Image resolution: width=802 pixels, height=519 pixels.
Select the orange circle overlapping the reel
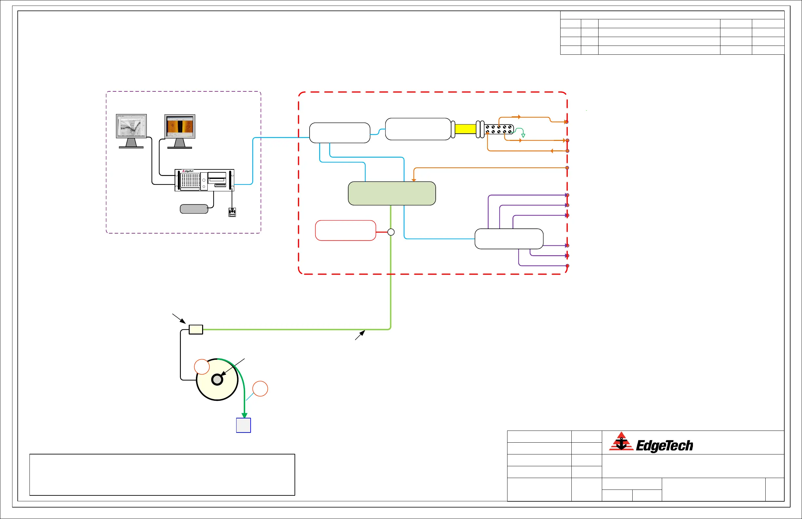click(x=202, y=367)
